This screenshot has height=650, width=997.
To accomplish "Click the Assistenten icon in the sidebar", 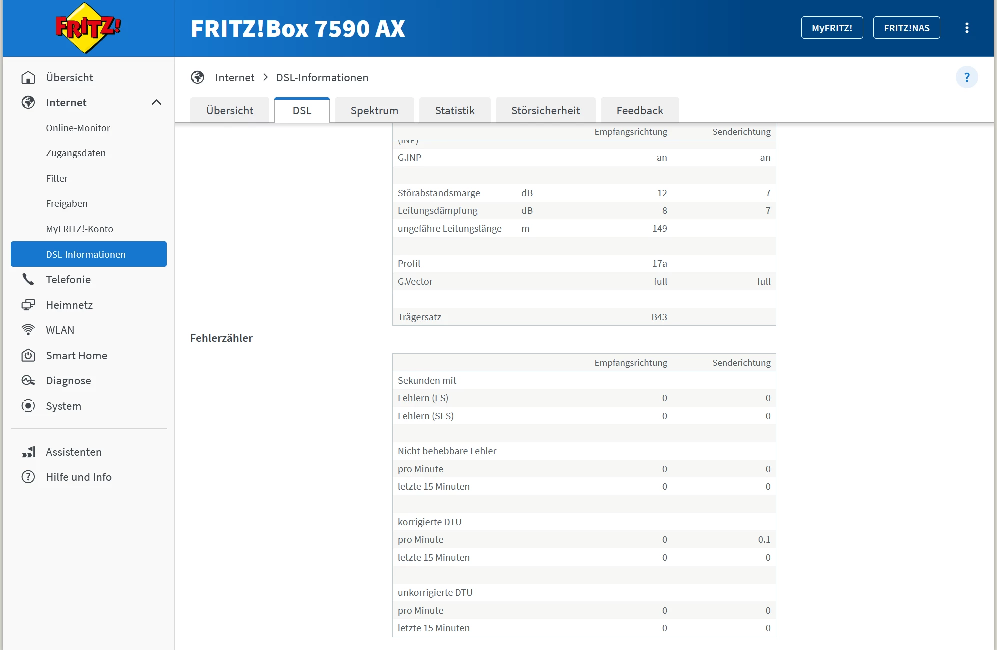I will (x=28, y=452).
